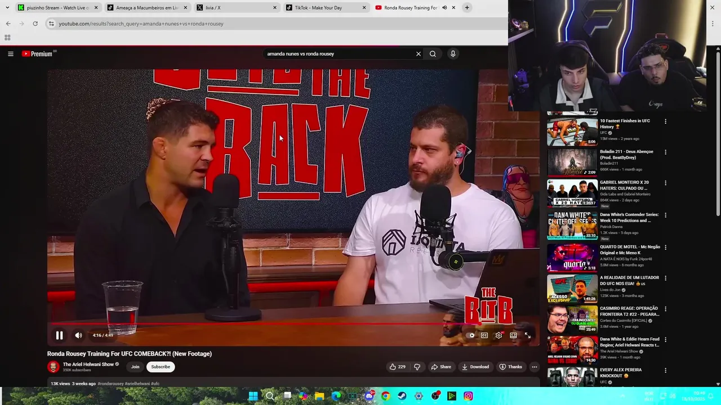Screen dimensions: 721x405
Task: Open Boladin 211 Deus Abençoe thumbnail
Action: point(572,162)
